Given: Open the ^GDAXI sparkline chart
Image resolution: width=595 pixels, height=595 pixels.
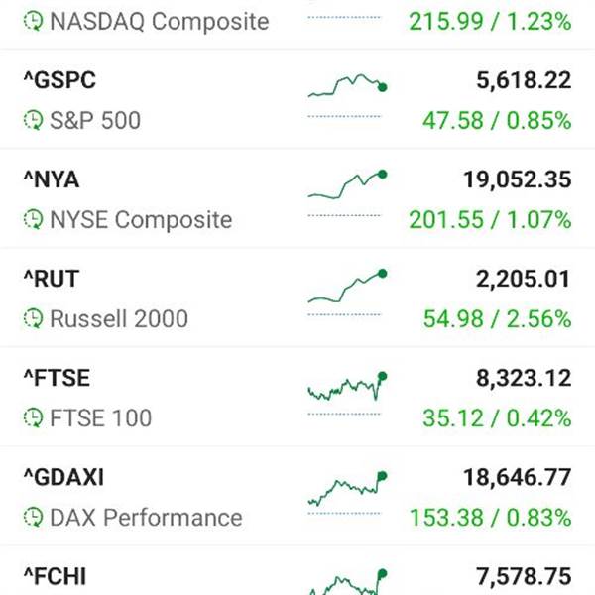Looking at the screenshot, I should click(347, 488).
